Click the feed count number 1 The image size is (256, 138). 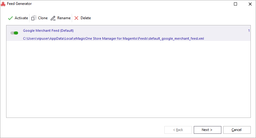click(249, 31)
